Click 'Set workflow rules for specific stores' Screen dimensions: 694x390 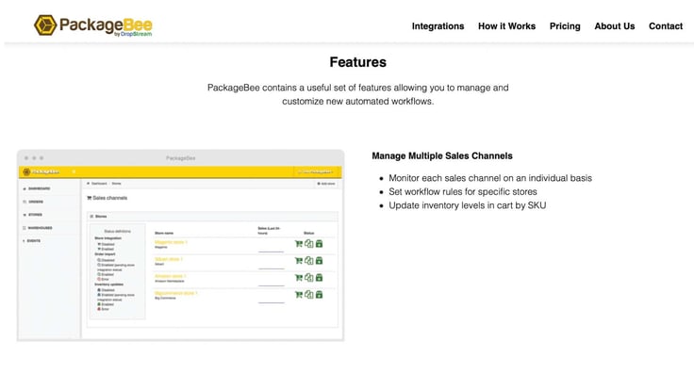pos(463,191)
